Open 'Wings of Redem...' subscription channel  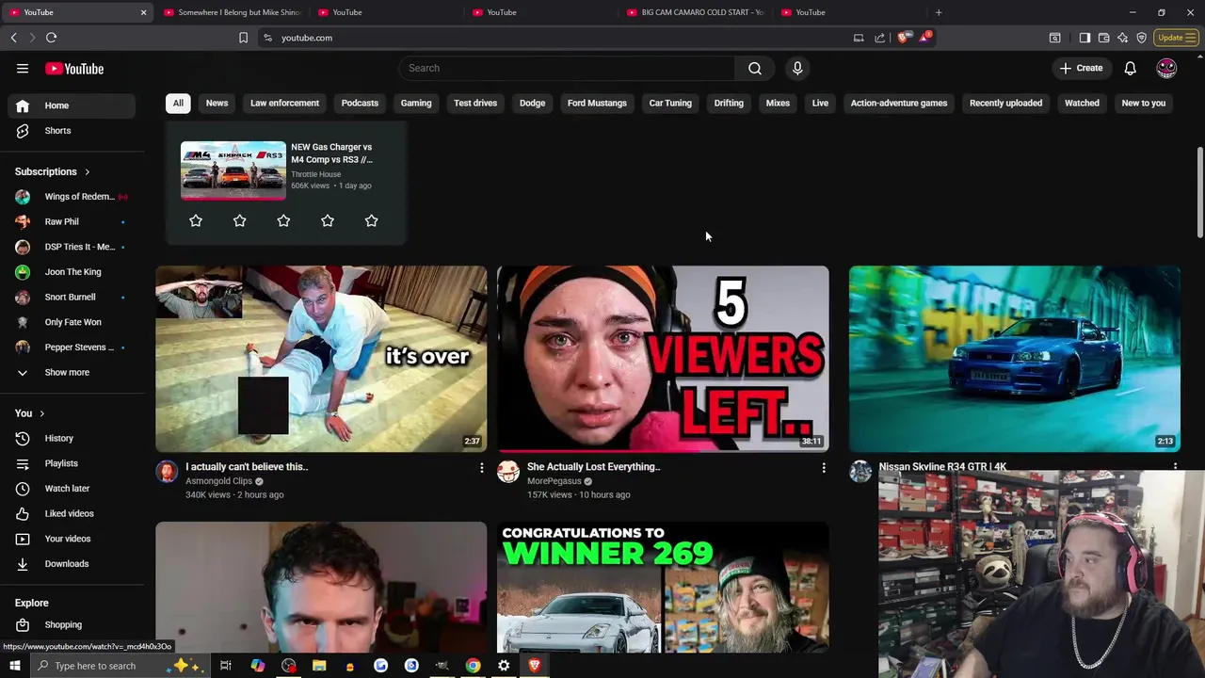72,196
